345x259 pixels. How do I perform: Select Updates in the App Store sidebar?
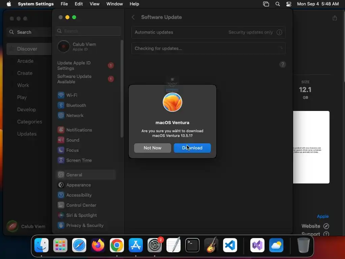click(x=27, y=134)
